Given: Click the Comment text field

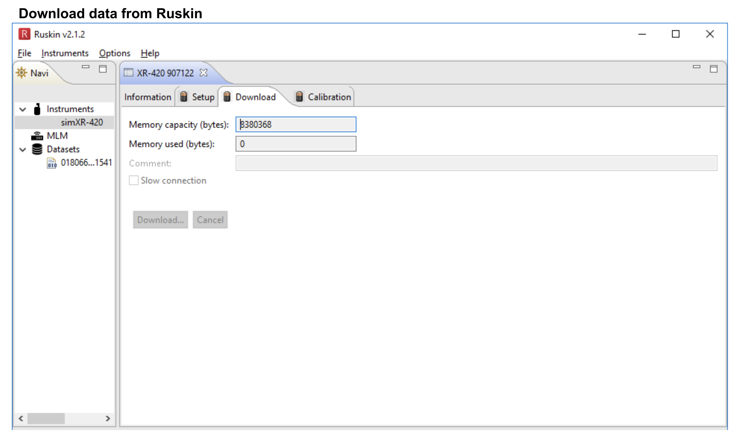Looking at the screenshot, I should (476, 163).
